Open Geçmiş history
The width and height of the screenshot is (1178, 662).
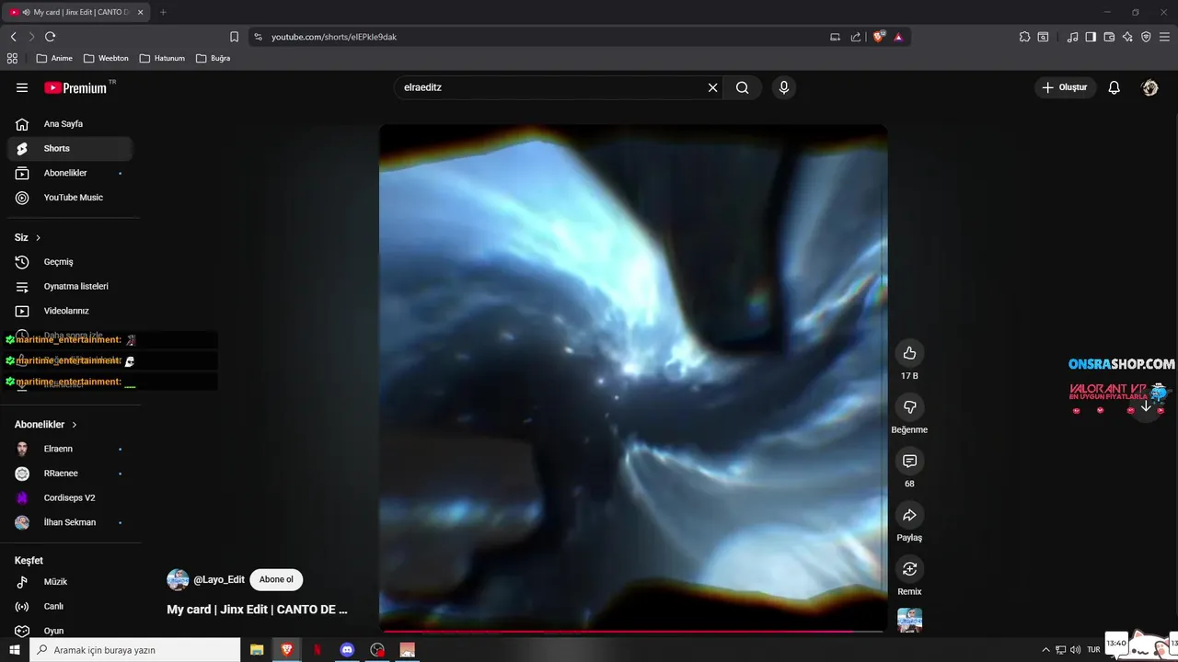tap(70, 262)
